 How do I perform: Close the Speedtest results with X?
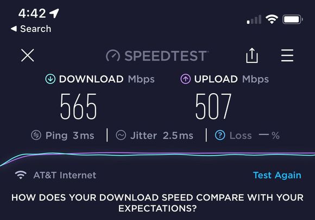28,55
